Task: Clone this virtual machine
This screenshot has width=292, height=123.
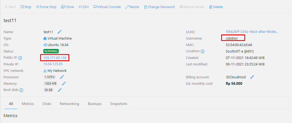Action: (x=67, y=7)
